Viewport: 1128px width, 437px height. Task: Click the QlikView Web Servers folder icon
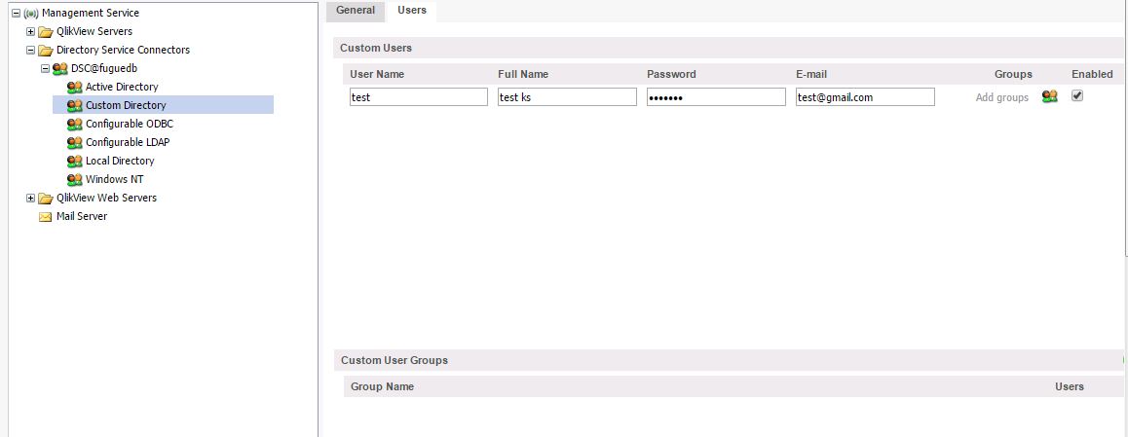pyautogui.click(x=46, y=199)
